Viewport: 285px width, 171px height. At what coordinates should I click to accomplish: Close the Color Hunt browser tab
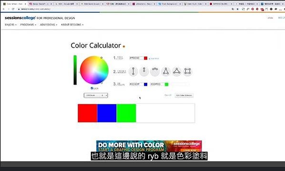pos(206,4)
